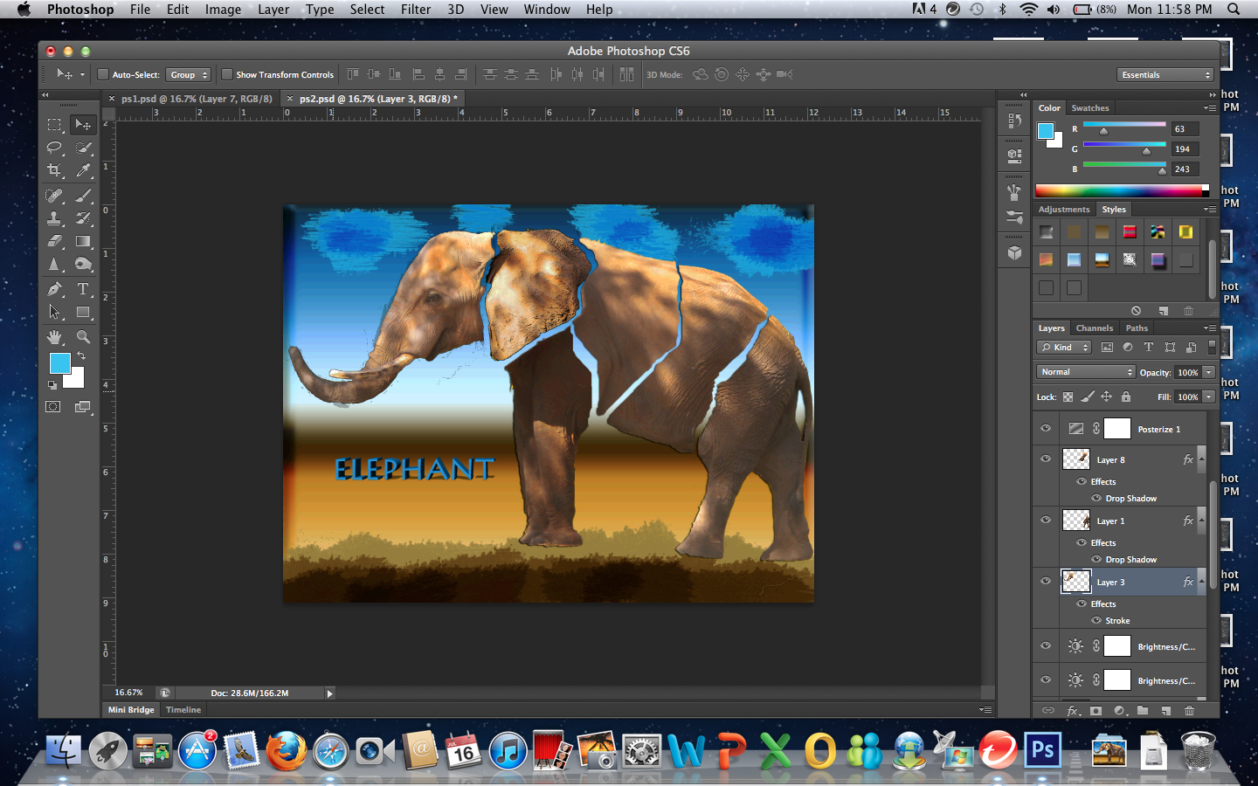The image size is (1258, 786).
Task: Hide the Layer 8 layer
Action: 1046,459
